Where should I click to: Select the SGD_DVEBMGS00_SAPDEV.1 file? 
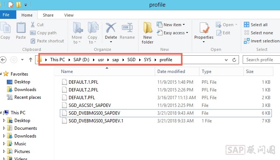tap(166, 121)
